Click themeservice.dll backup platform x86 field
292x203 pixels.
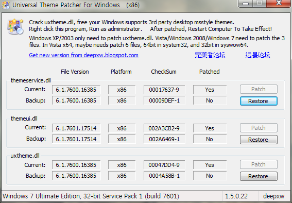[122, 100]
